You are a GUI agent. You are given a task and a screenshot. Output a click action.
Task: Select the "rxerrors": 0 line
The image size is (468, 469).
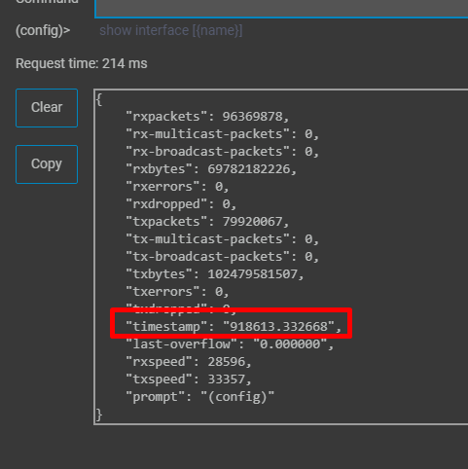[177, 187]
